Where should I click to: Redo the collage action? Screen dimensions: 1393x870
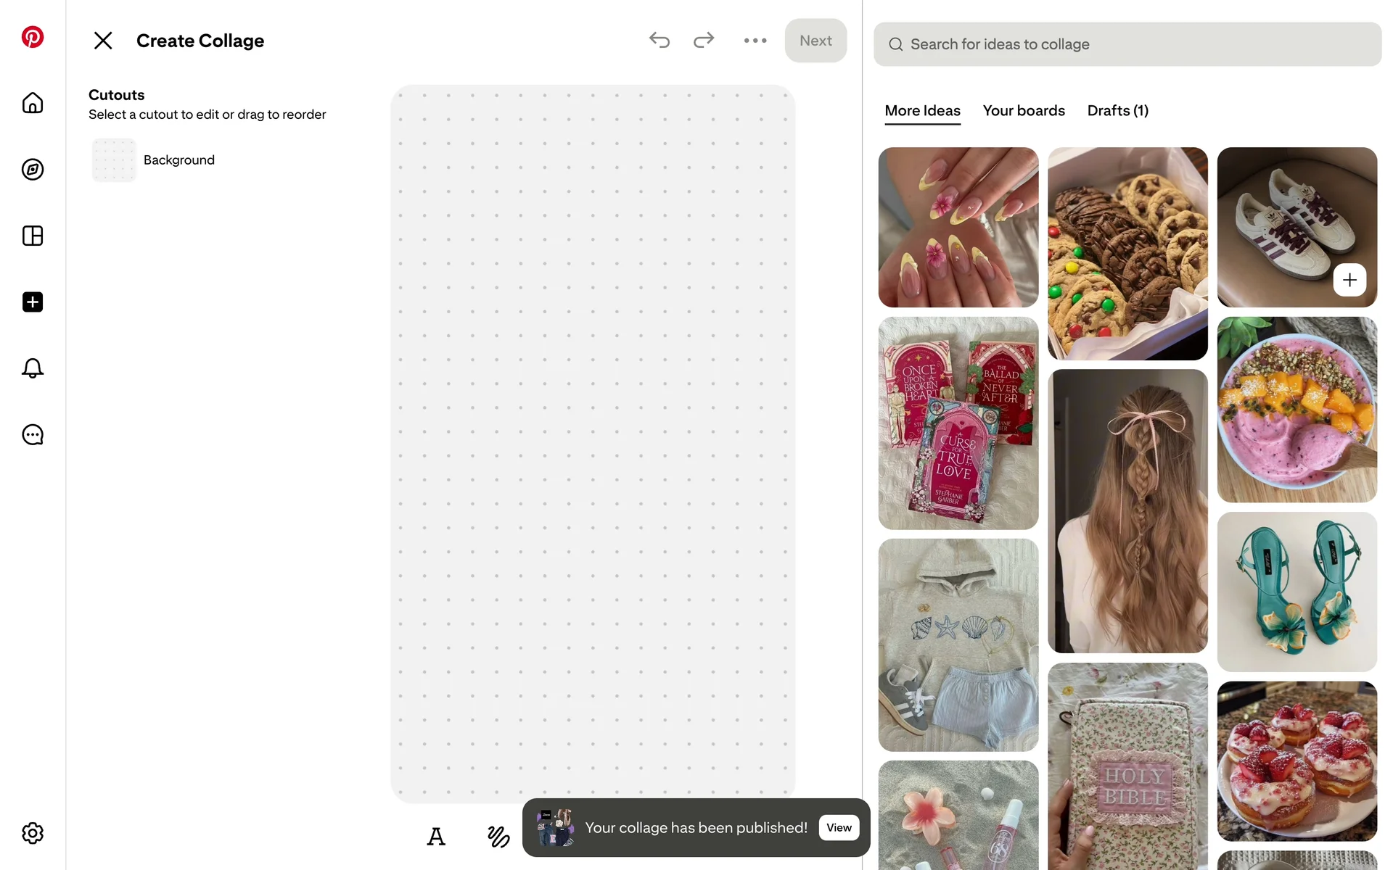tap(704, 41)
